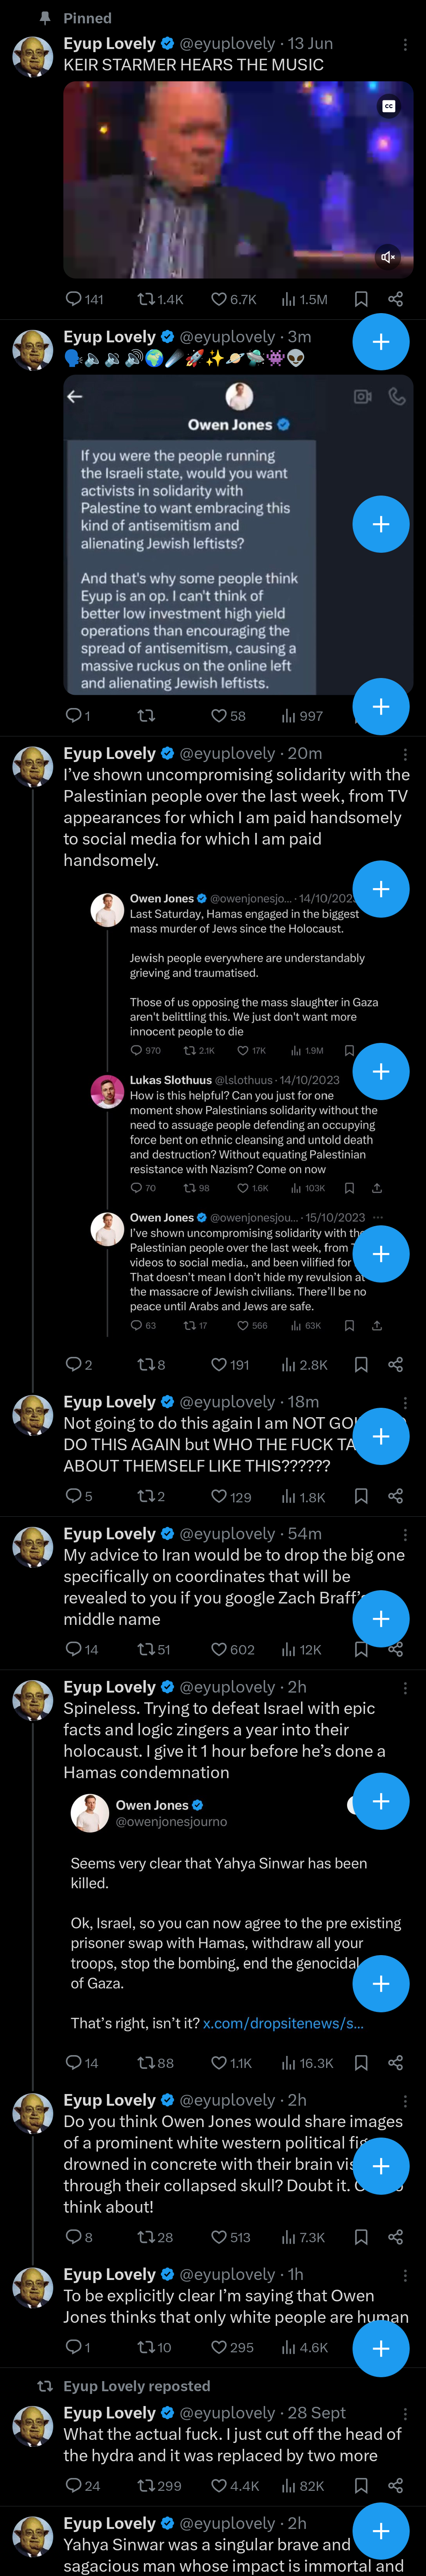Like the pinned post with 6.7K likes

coord(233,299)
